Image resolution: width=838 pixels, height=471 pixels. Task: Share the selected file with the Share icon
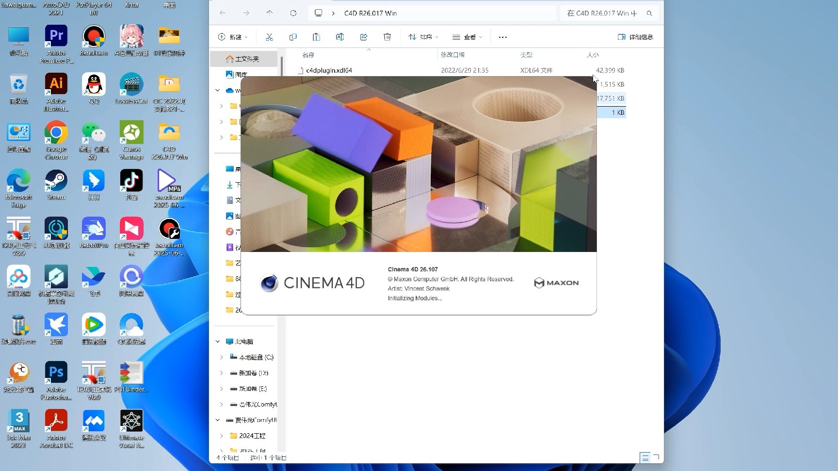click(364, 37)
